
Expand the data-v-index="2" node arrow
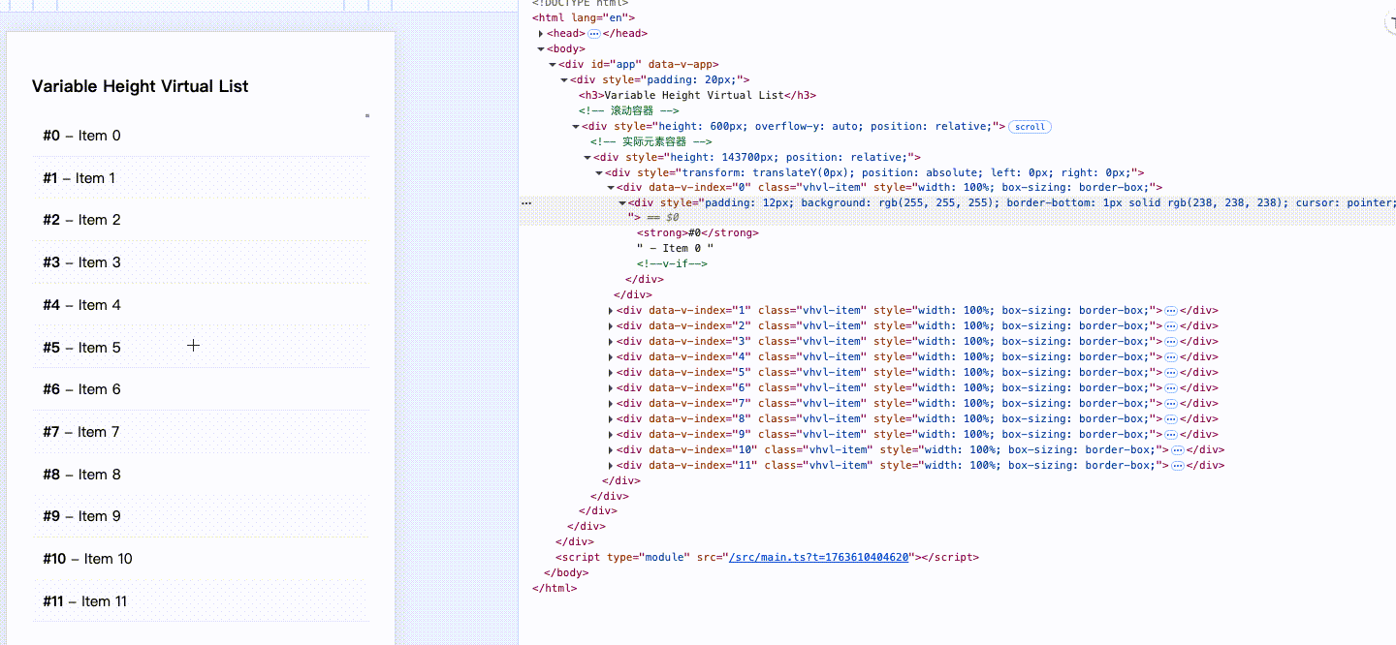[x=611, y=326]
